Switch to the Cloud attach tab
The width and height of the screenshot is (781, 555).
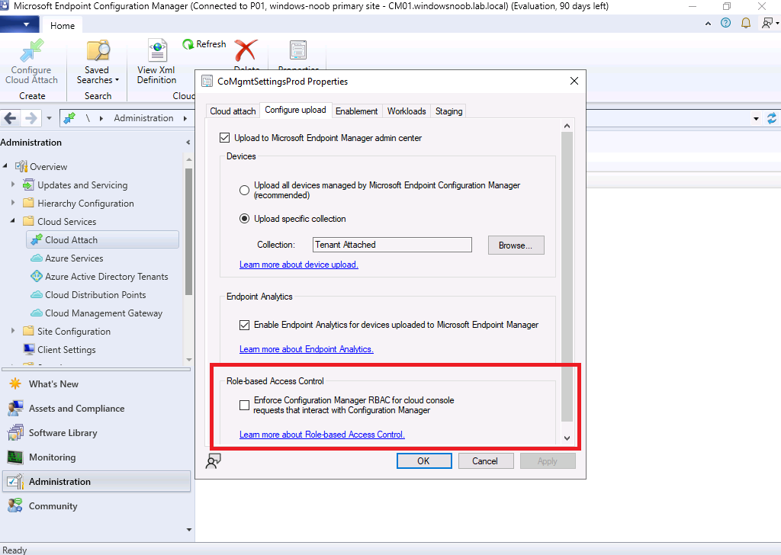click(x=233, y=111)
